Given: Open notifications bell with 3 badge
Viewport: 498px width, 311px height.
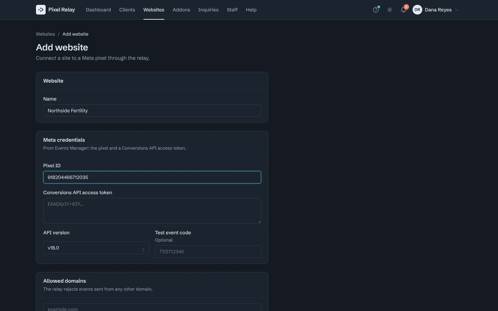Looking at the screenshot, I should coord(404,10).
